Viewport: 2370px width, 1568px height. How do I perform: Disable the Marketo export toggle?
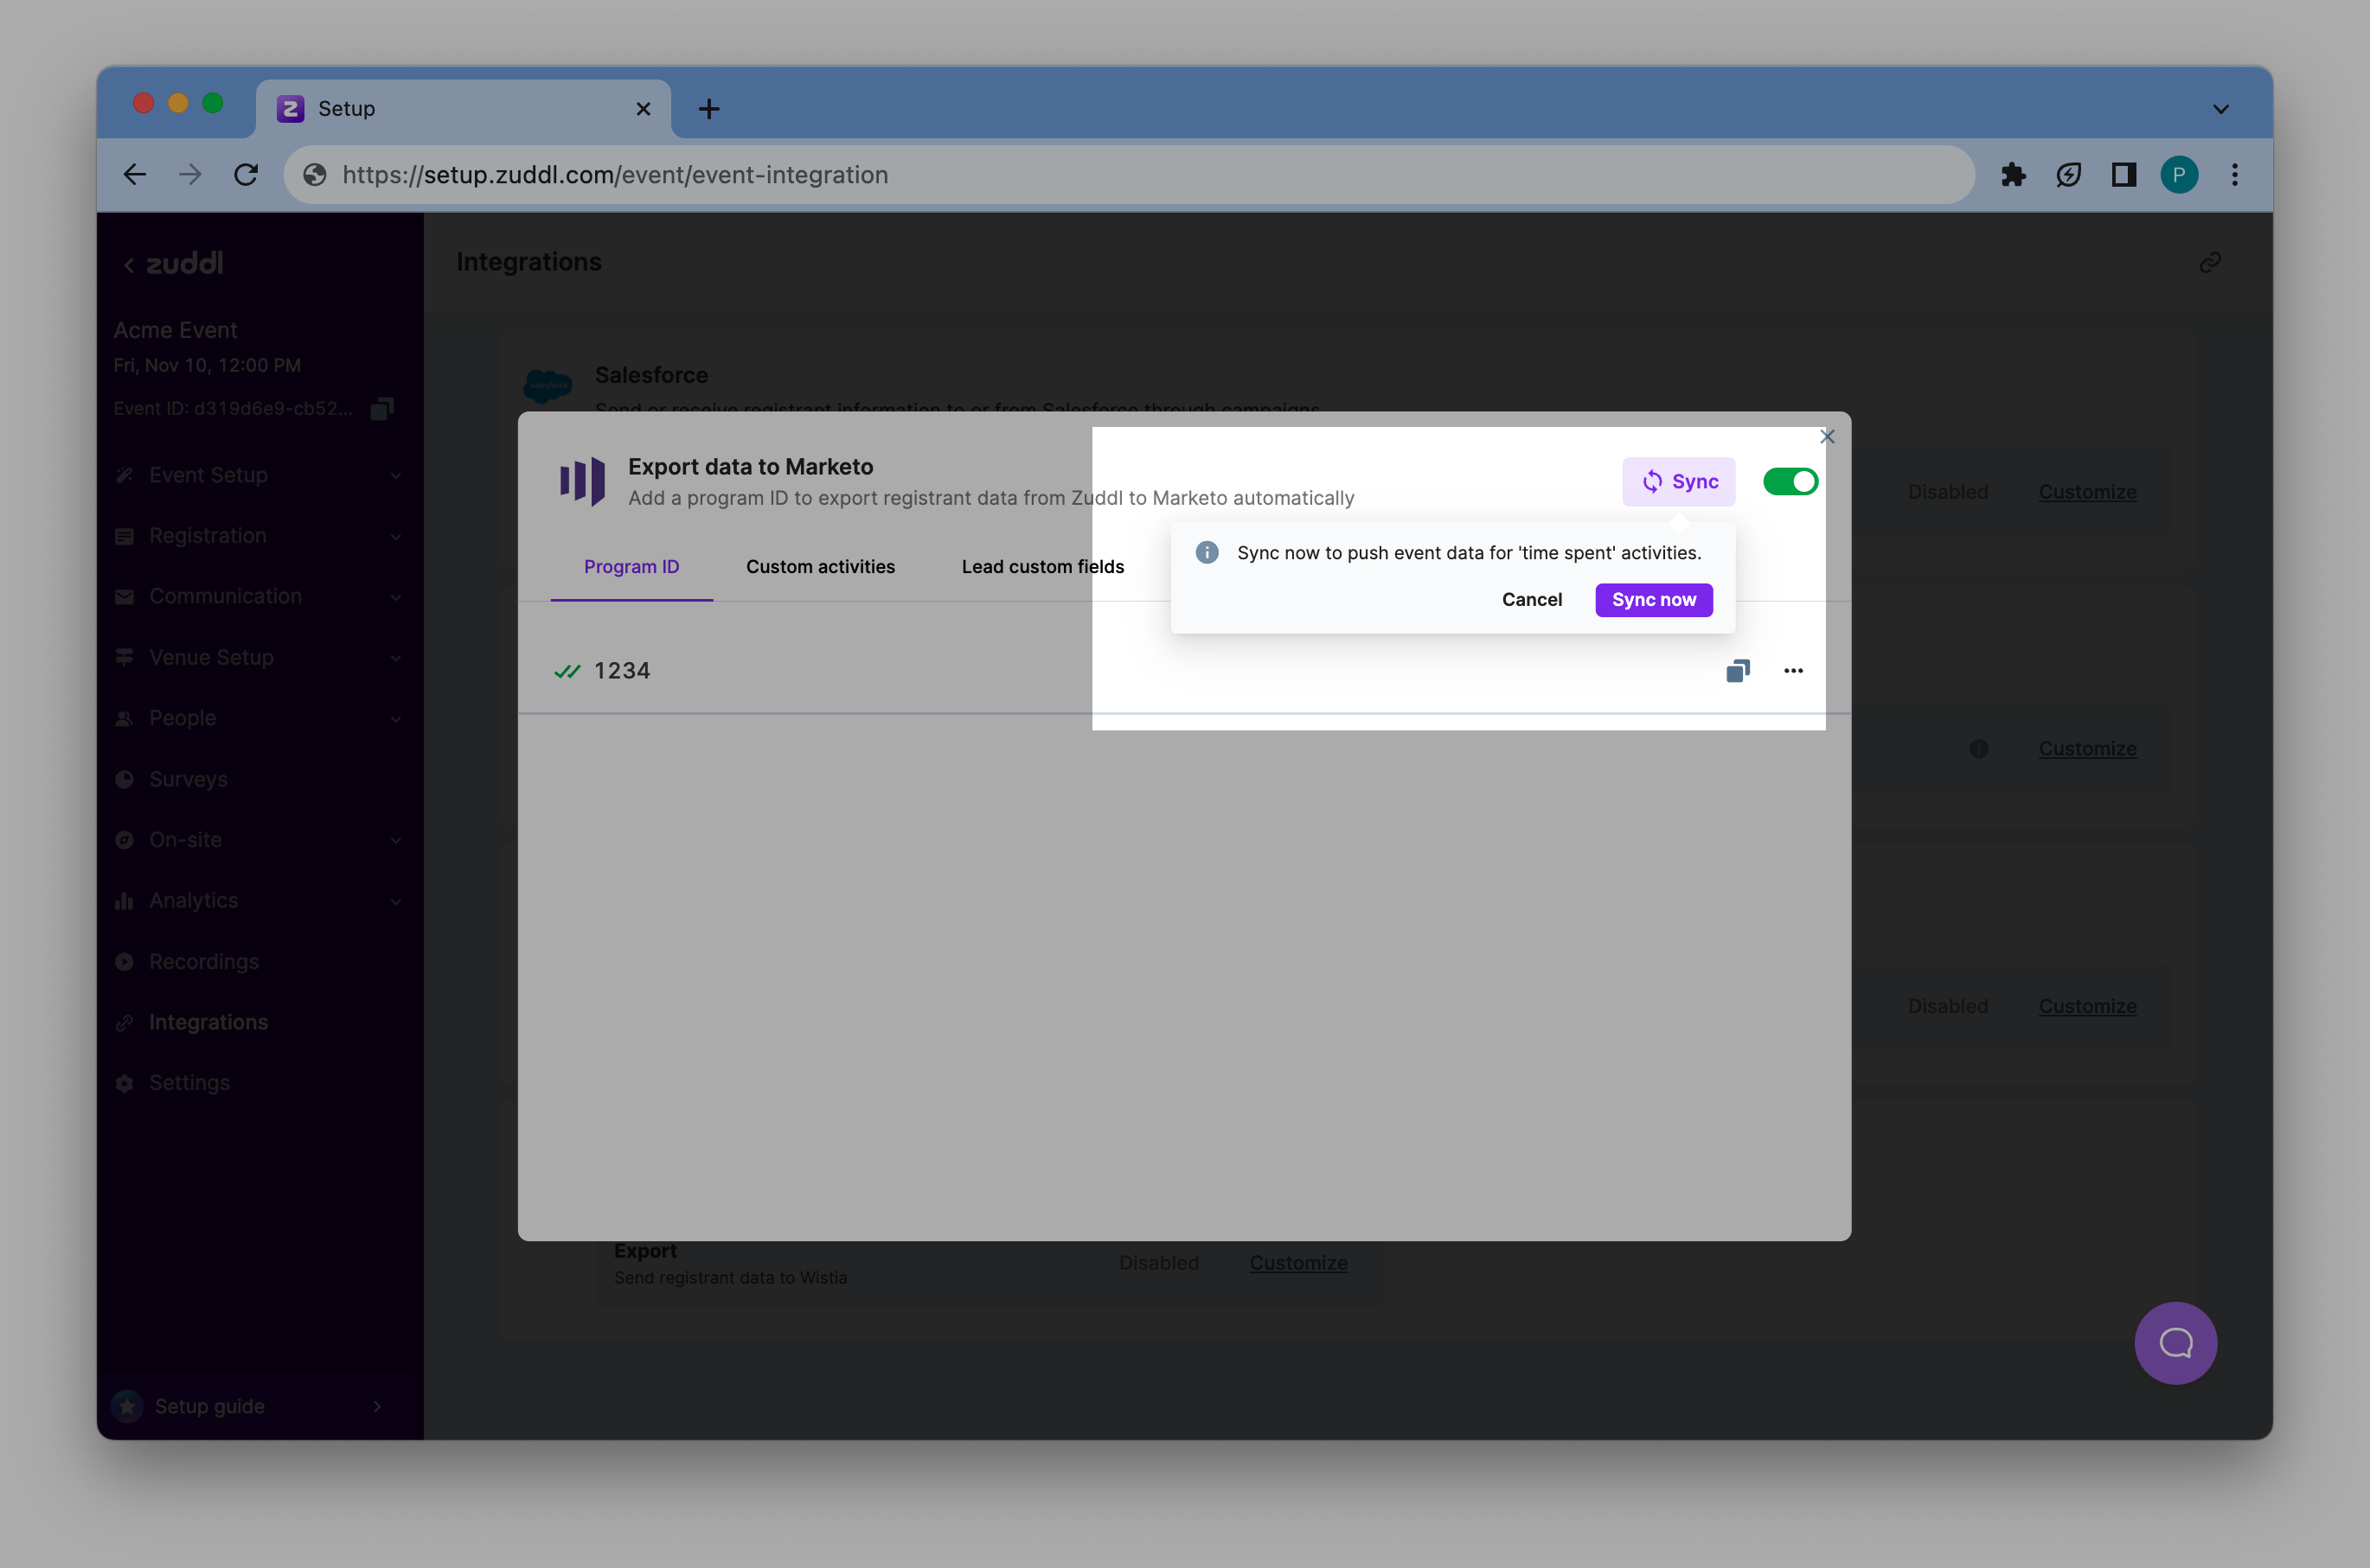[1790, 482]
